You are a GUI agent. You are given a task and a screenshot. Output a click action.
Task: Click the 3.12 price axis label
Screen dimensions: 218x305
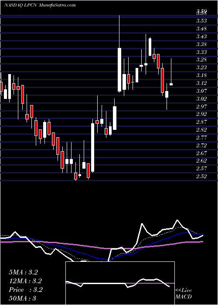coord(201,83)
